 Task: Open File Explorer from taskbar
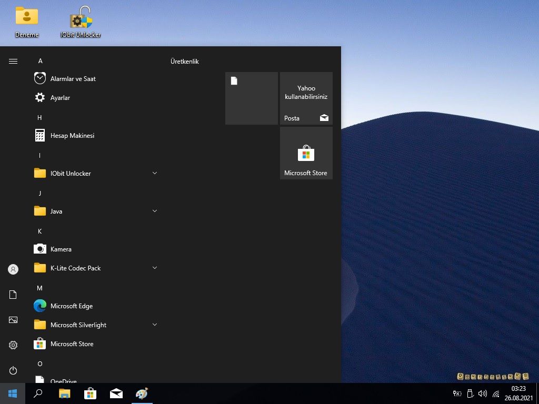tap(64, 393)
